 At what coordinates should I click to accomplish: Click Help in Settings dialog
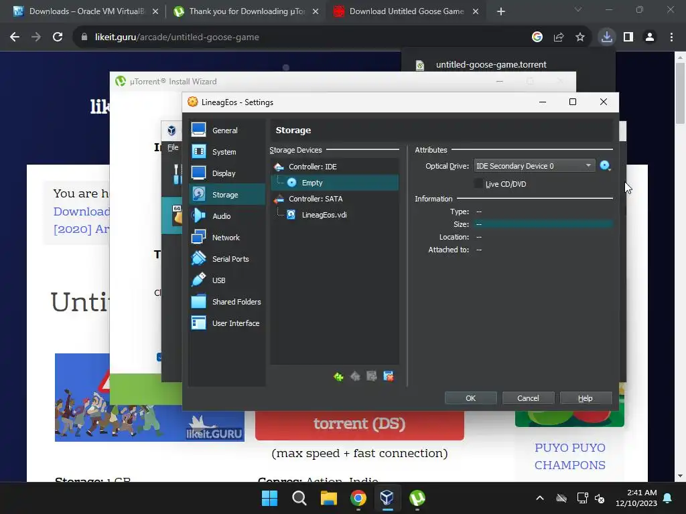(586, 398)
